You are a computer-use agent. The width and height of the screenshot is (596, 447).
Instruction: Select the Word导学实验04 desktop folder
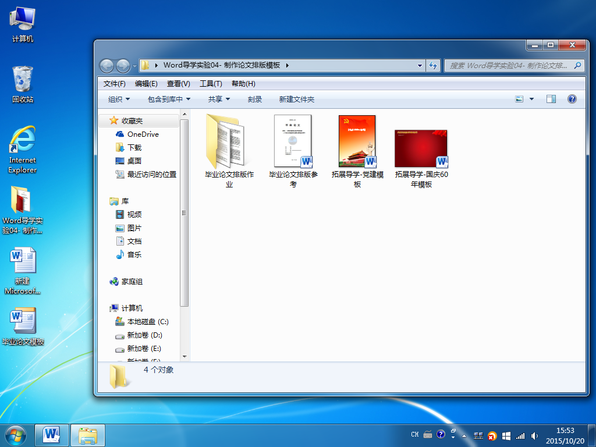pos(23,210)
